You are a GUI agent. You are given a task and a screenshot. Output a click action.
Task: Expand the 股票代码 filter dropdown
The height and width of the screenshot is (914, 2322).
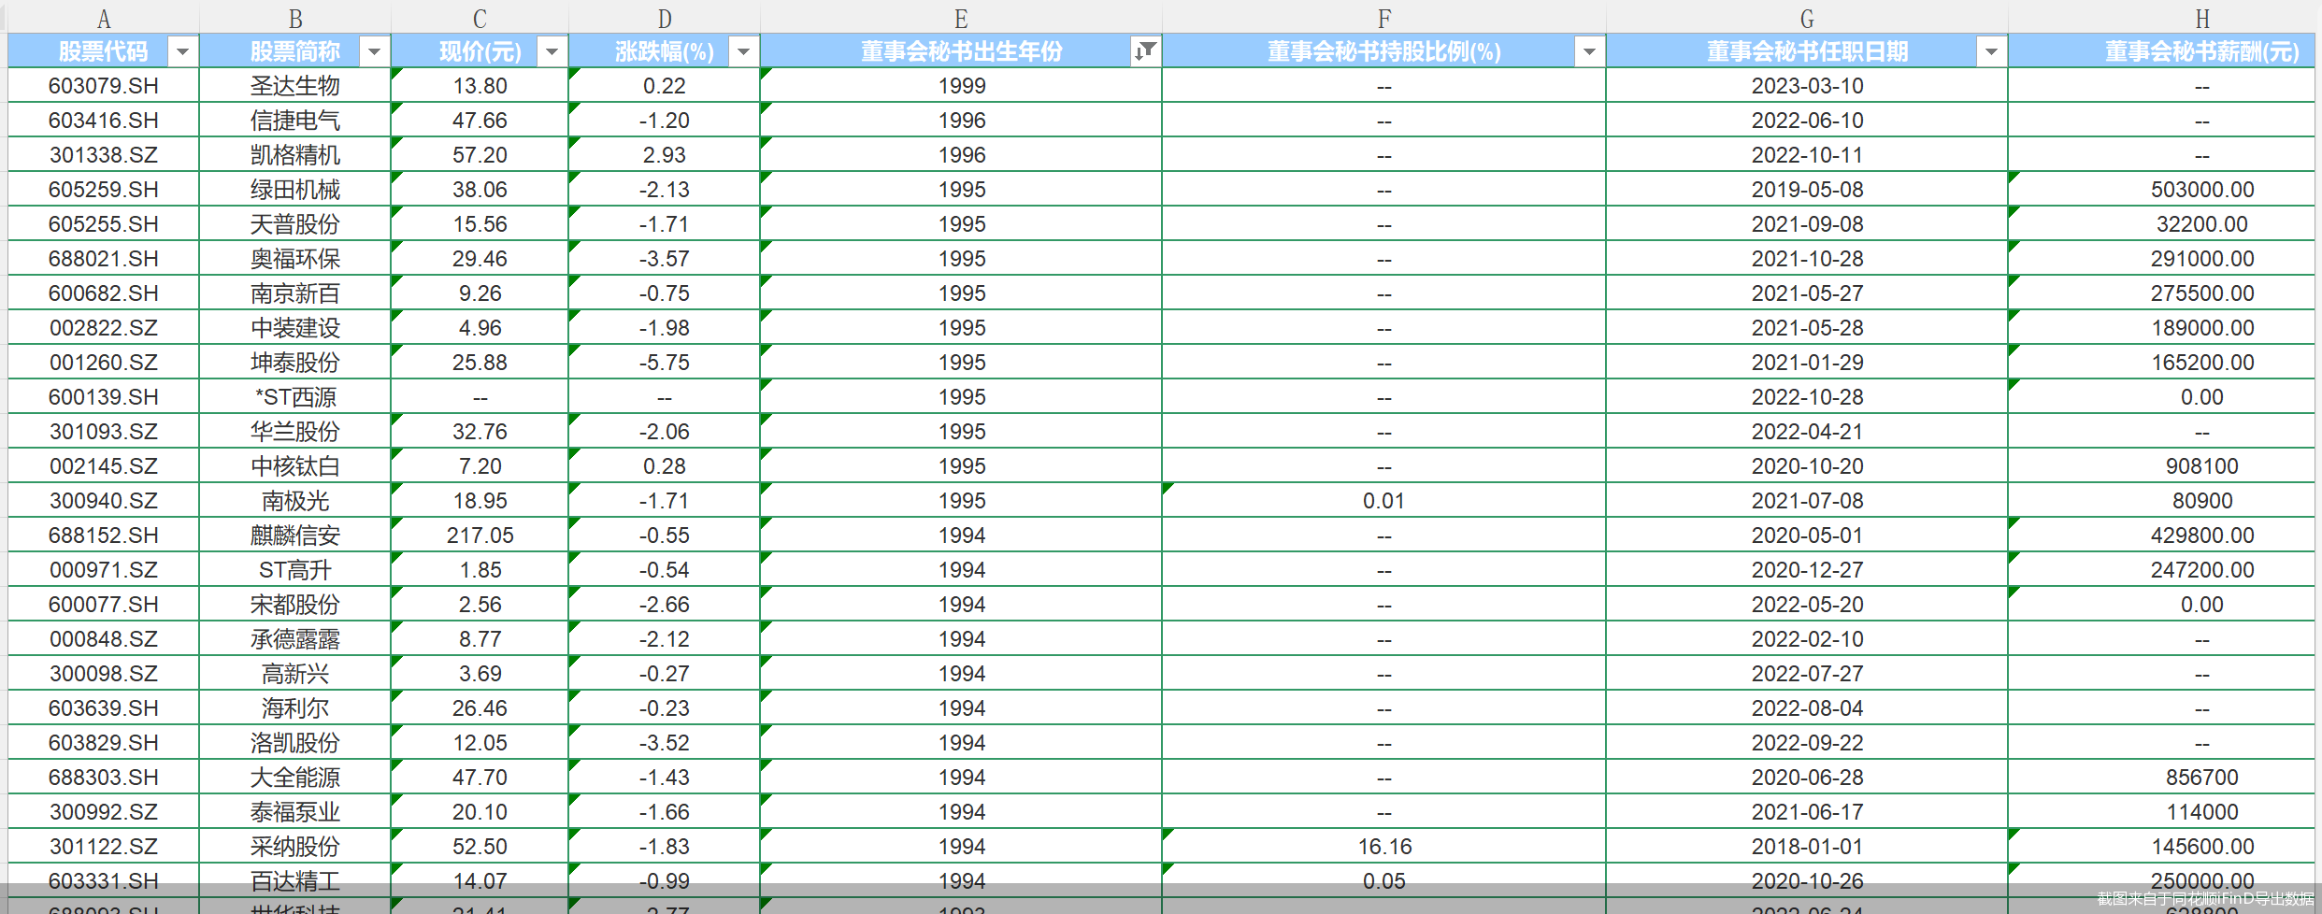pos(182,51)
